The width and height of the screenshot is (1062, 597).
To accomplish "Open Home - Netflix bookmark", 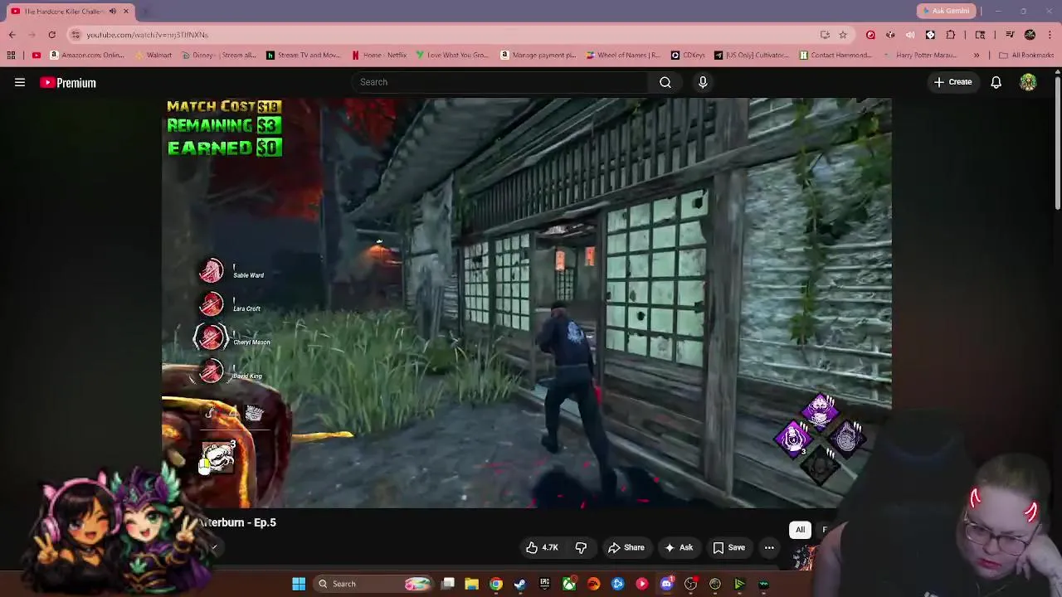I will tap(379, 56).
